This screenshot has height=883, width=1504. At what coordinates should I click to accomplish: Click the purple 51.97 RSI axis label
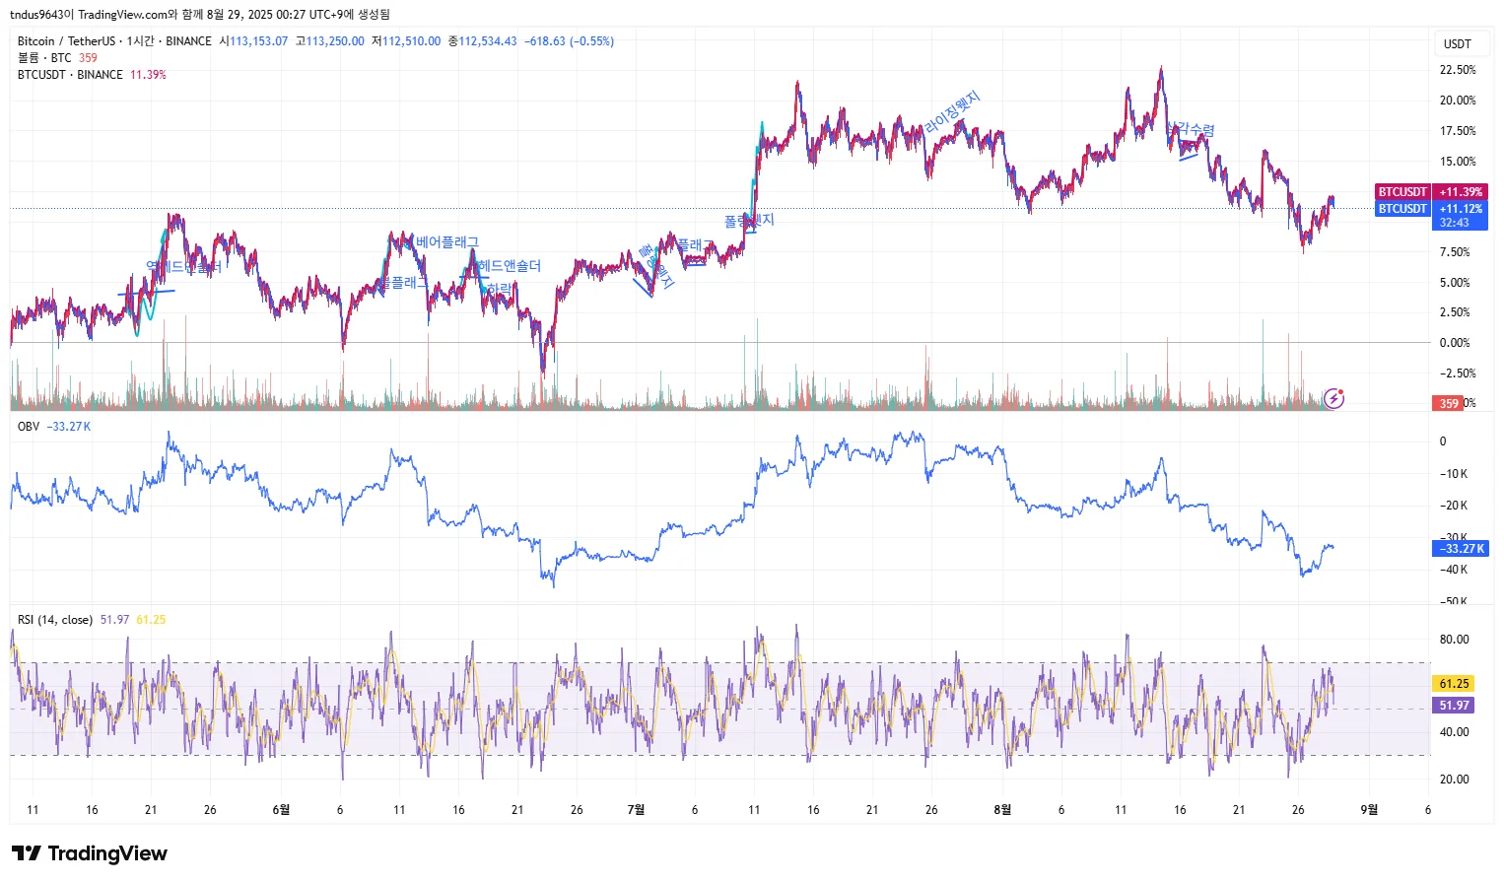click(1454, 706)
